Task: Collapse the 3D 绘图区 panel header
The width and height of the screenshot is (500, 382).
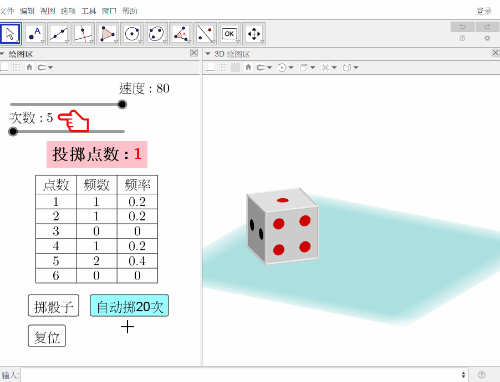Action: click(208, 54)
